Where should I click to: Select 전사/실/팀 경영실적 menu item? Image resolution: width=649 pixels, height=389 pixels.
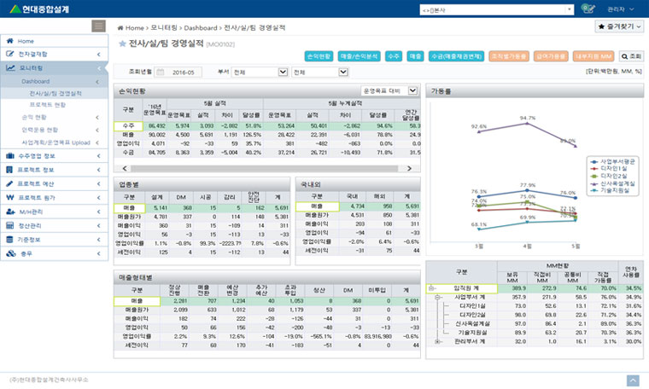click(56, 93)
